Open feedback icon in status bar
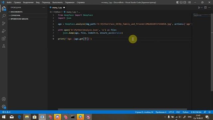Viewport: 213px width, 120px height. tap(205, 112)
